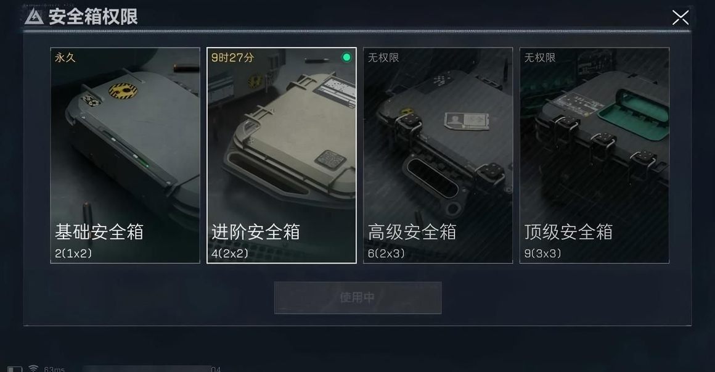Click the 6(2x3) capacity text
Viewport: 715px width, 372px height.
tap(386, 254)
